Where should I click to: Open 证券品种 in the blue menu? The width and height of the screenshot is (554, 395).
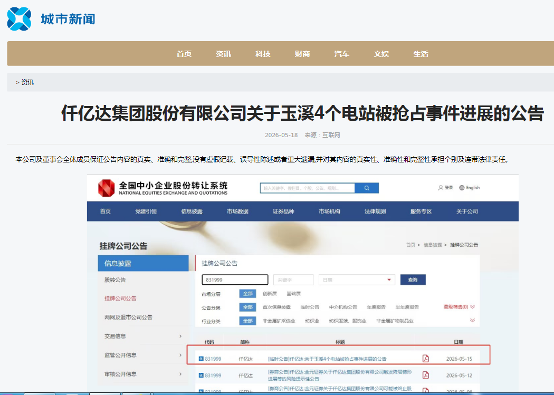click(283, 211)
